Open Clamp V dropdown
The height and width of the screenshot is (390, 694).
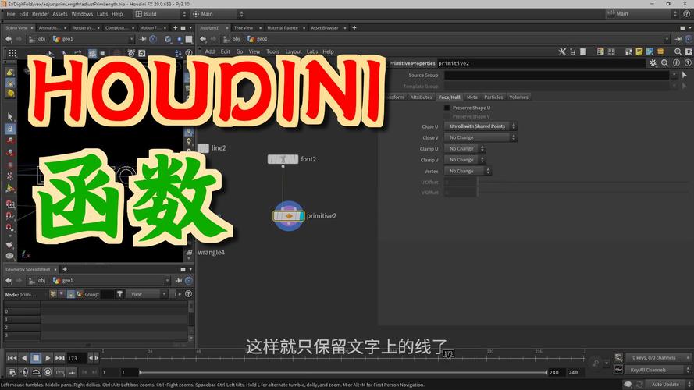click(465, 160)
